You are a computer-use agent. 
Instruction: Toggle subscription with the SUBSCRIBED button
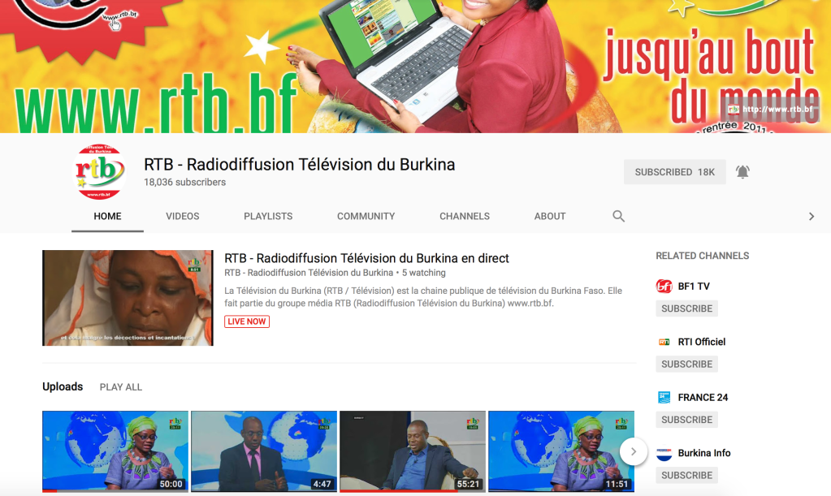tap(674, 171)
